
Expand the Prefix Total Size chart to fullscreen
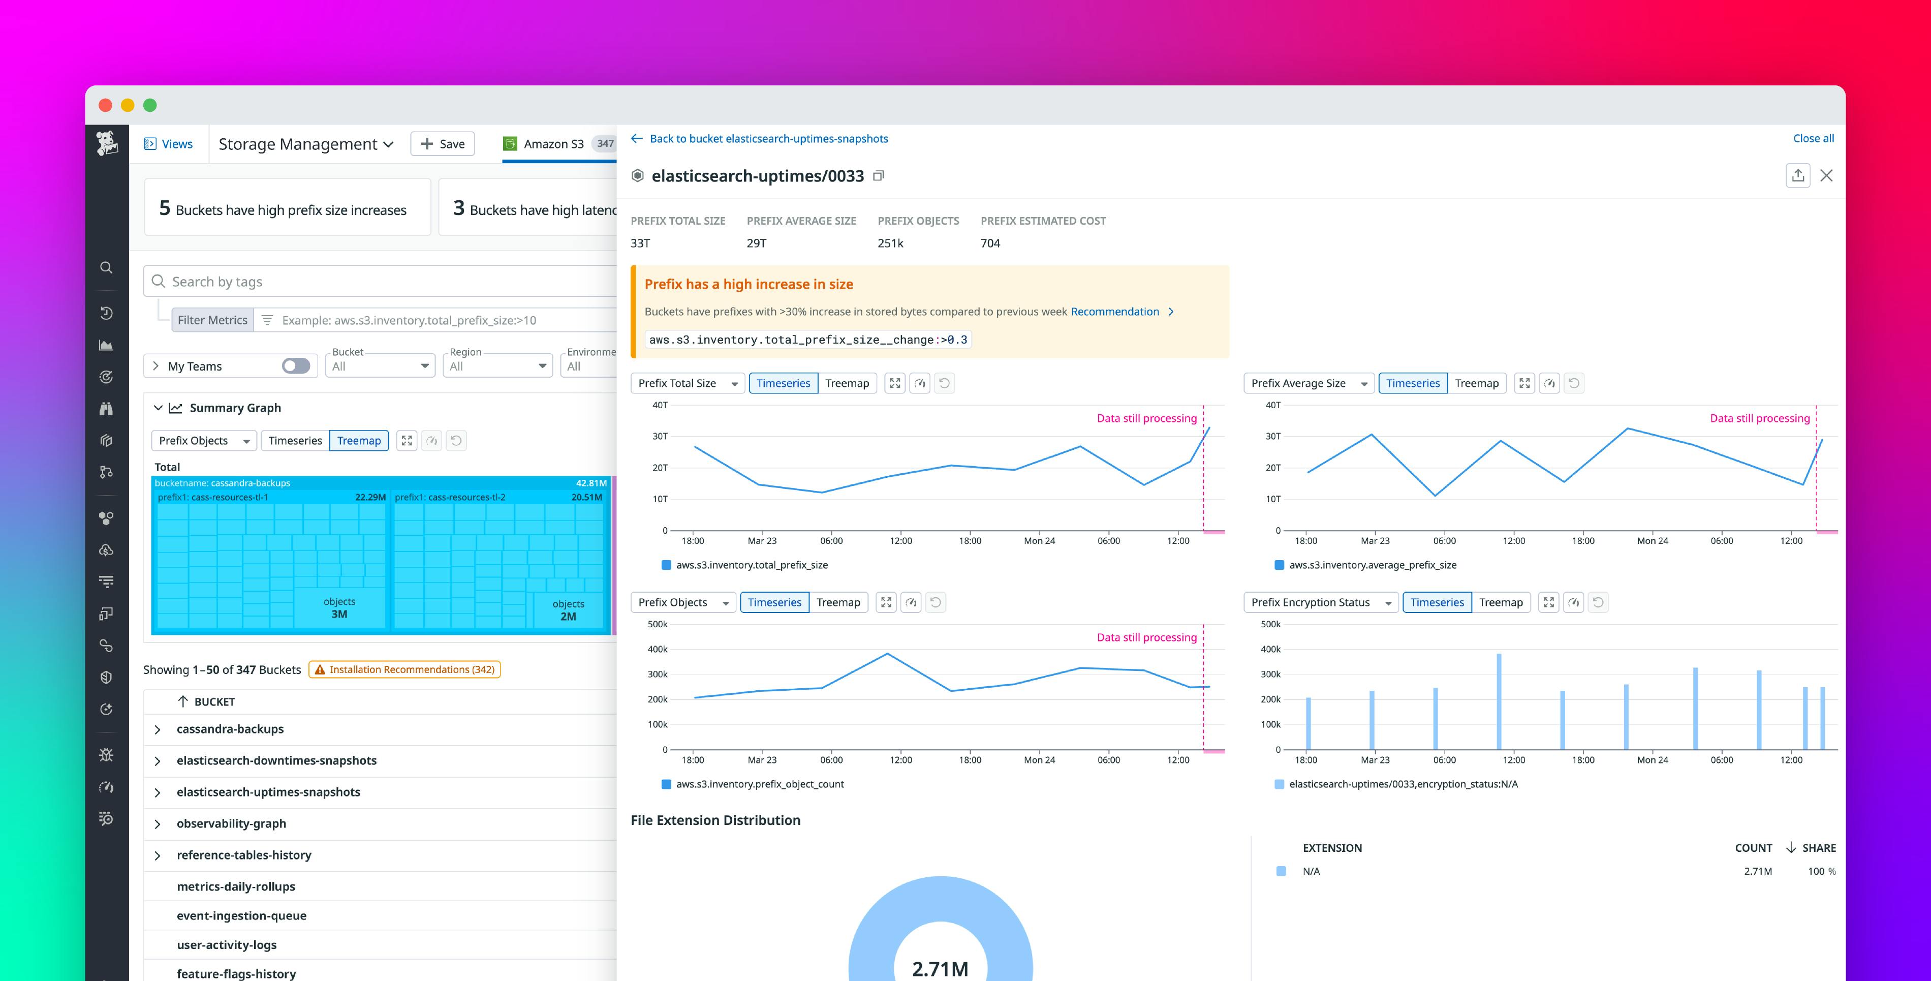point(895,383)
